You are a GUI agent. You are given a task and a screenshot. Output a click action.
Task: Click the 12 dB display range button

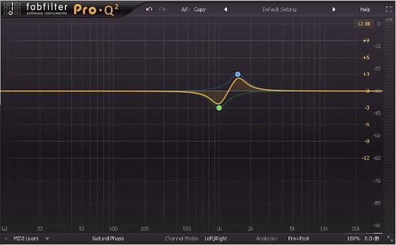[363, 24]
